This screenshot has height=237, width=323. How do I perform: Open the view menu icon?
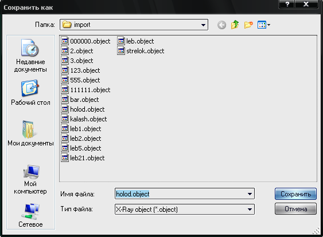point(262,25)
